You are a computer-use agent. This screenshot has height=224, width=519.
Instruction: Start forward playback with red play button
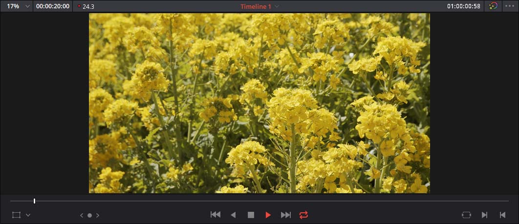click(x=268, y=215)
